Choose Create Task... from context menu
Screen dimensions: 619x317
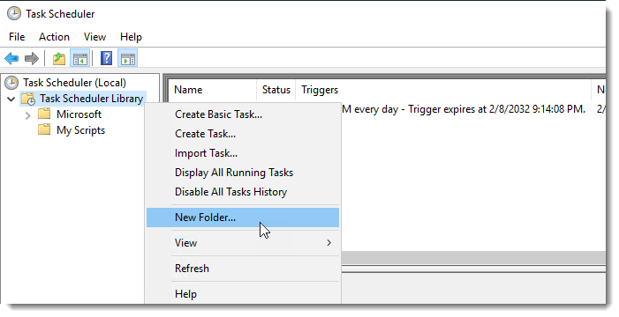coord(243,134)
